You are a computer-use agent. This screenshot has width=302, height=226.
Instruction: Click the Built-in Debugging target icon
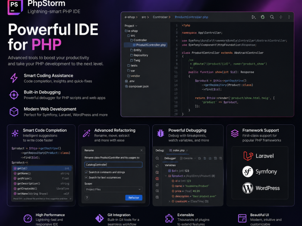point(14,95)
